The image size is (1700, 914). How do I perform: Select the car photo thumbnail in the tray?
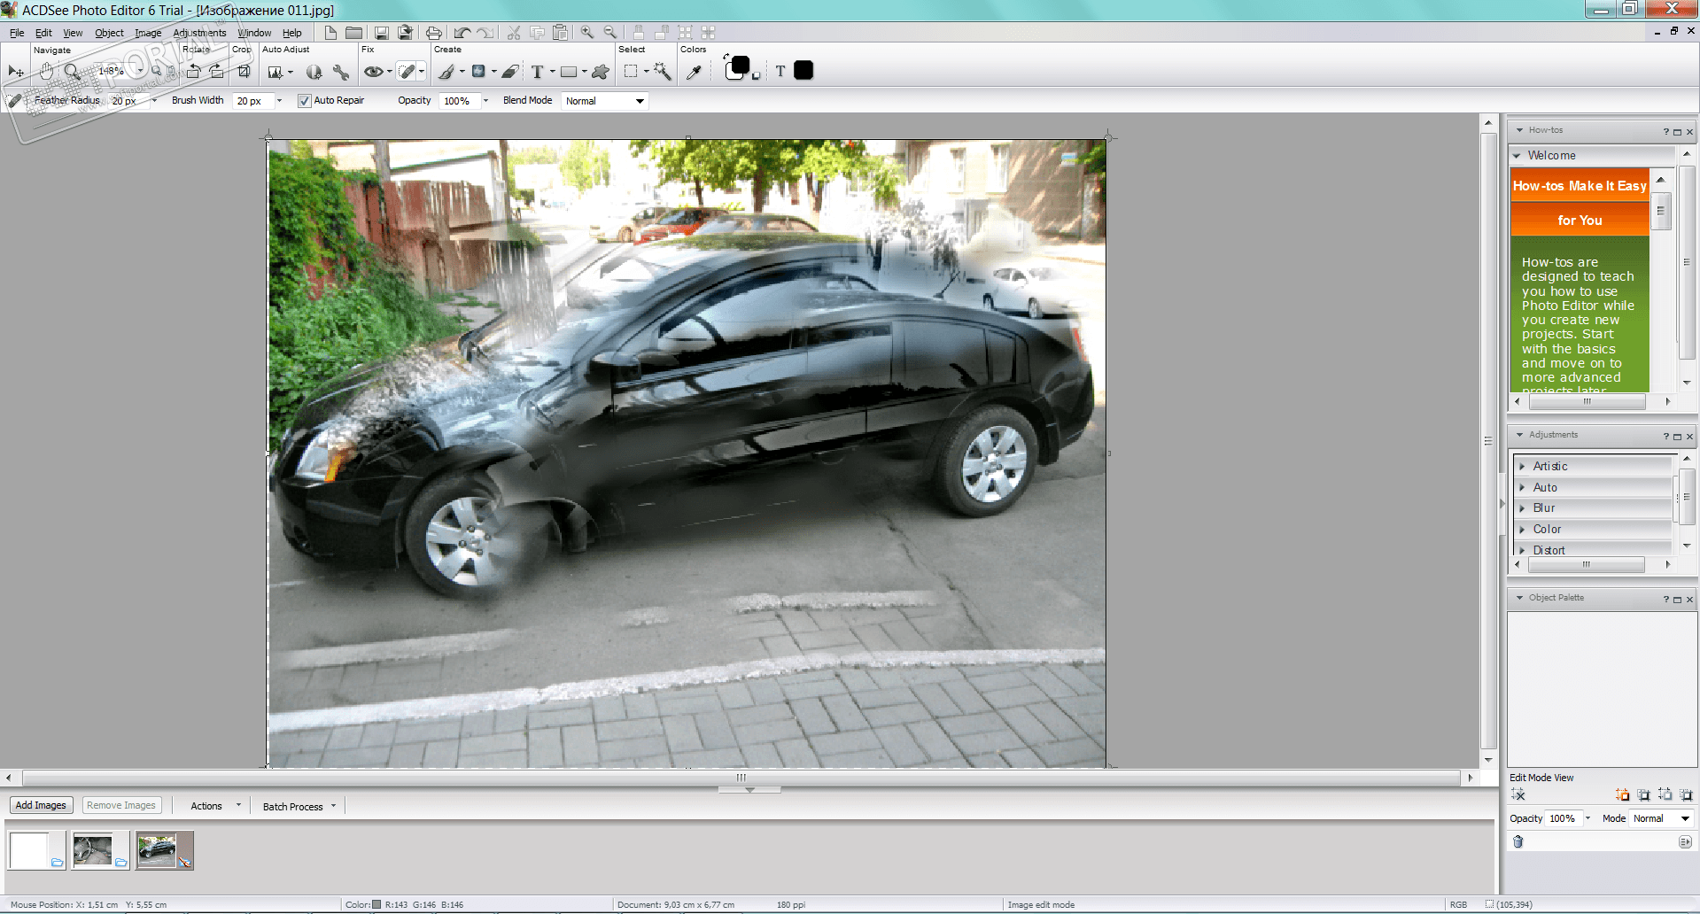click(x=165, y=850)
